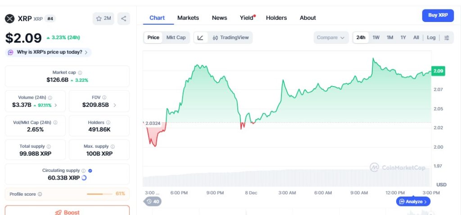
Task: Click the rocket icon on Boost
Action: (x=58, y=212)
